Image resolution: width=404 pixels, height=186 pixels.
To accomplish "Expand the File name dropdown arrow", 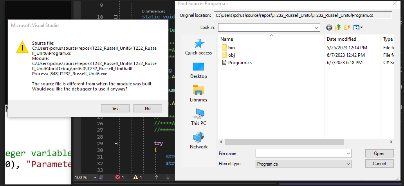I will (348, 153).
